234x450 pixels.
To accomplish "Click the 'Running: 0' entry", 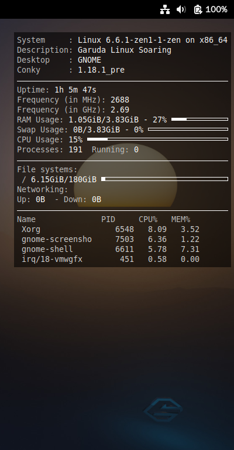I will [x=115, y=150].
